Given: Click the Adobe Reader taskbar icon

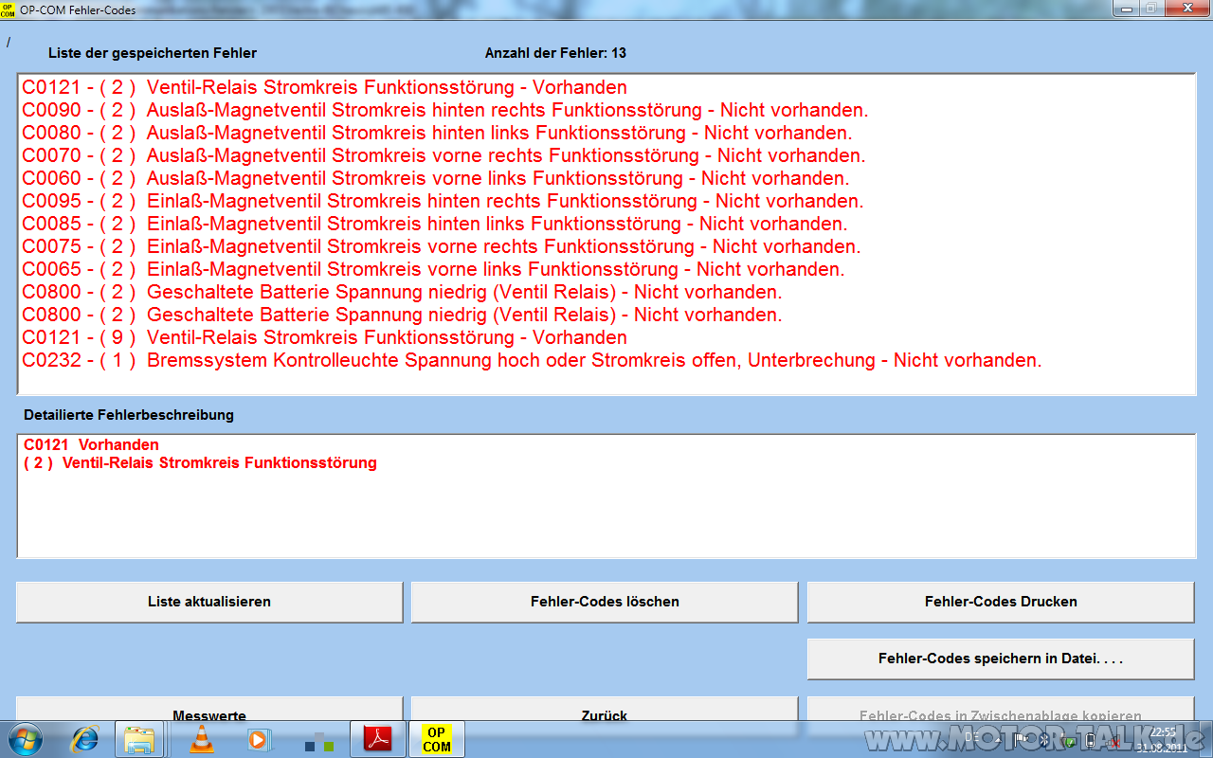Looking at the screenshot, I should 378,739.
